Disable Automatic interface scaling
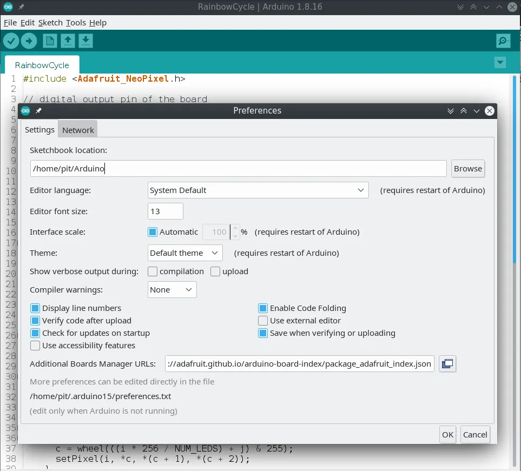The image size is (521, 471). point(153,231)
